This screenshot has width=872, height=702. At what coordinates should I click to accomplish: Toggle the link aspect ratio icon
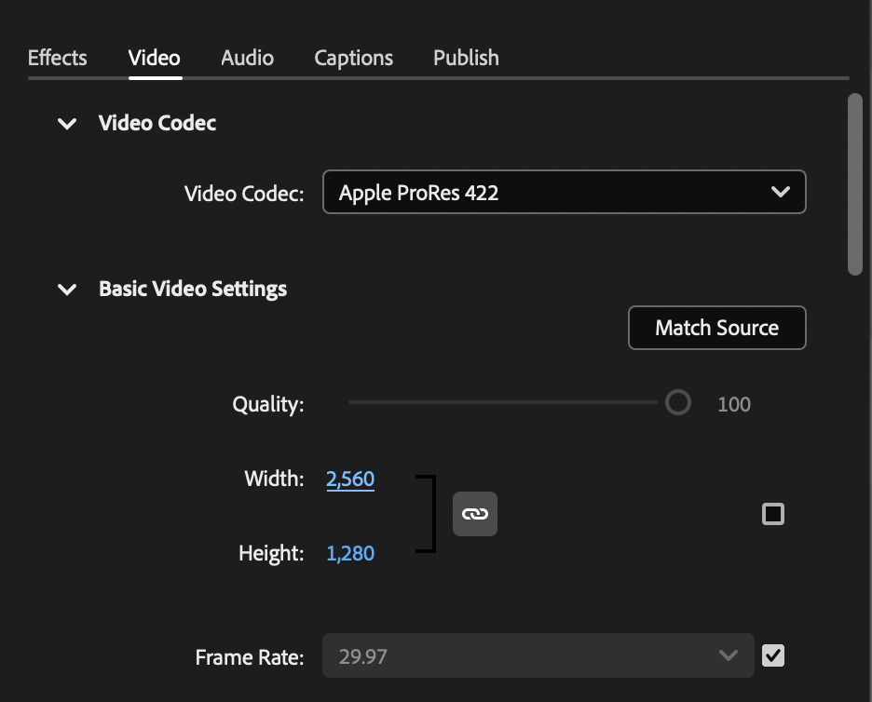click(x=475, y=514)
